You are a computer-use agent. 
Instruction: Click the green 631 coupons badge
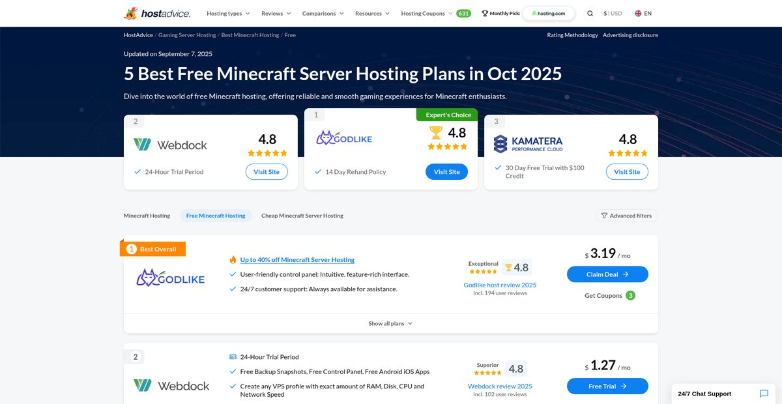[x=463, y=13]
